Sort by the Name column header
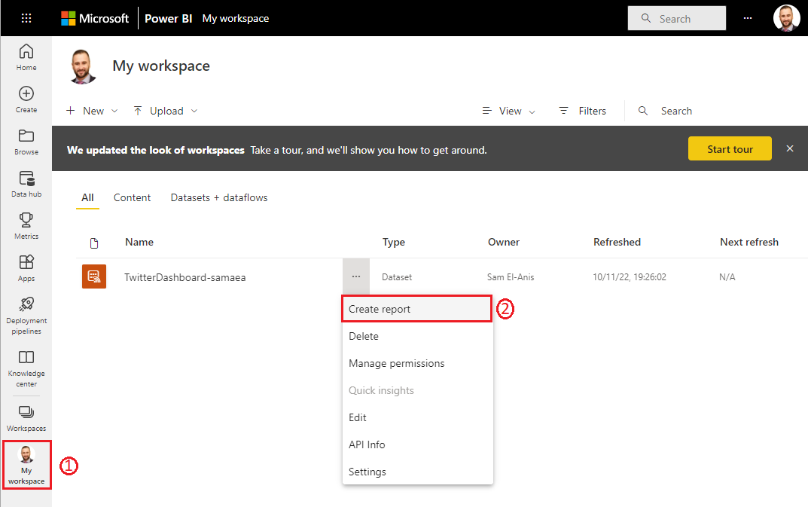This screenshot has width=808, height=507. 139,242
